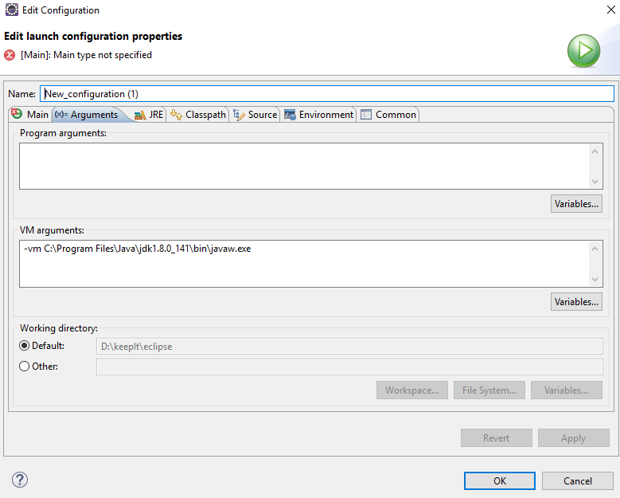The height and width of the screenshot is (498, 620).
Task: Click Variables button under Program arguments
Action: tap(576, 204)
